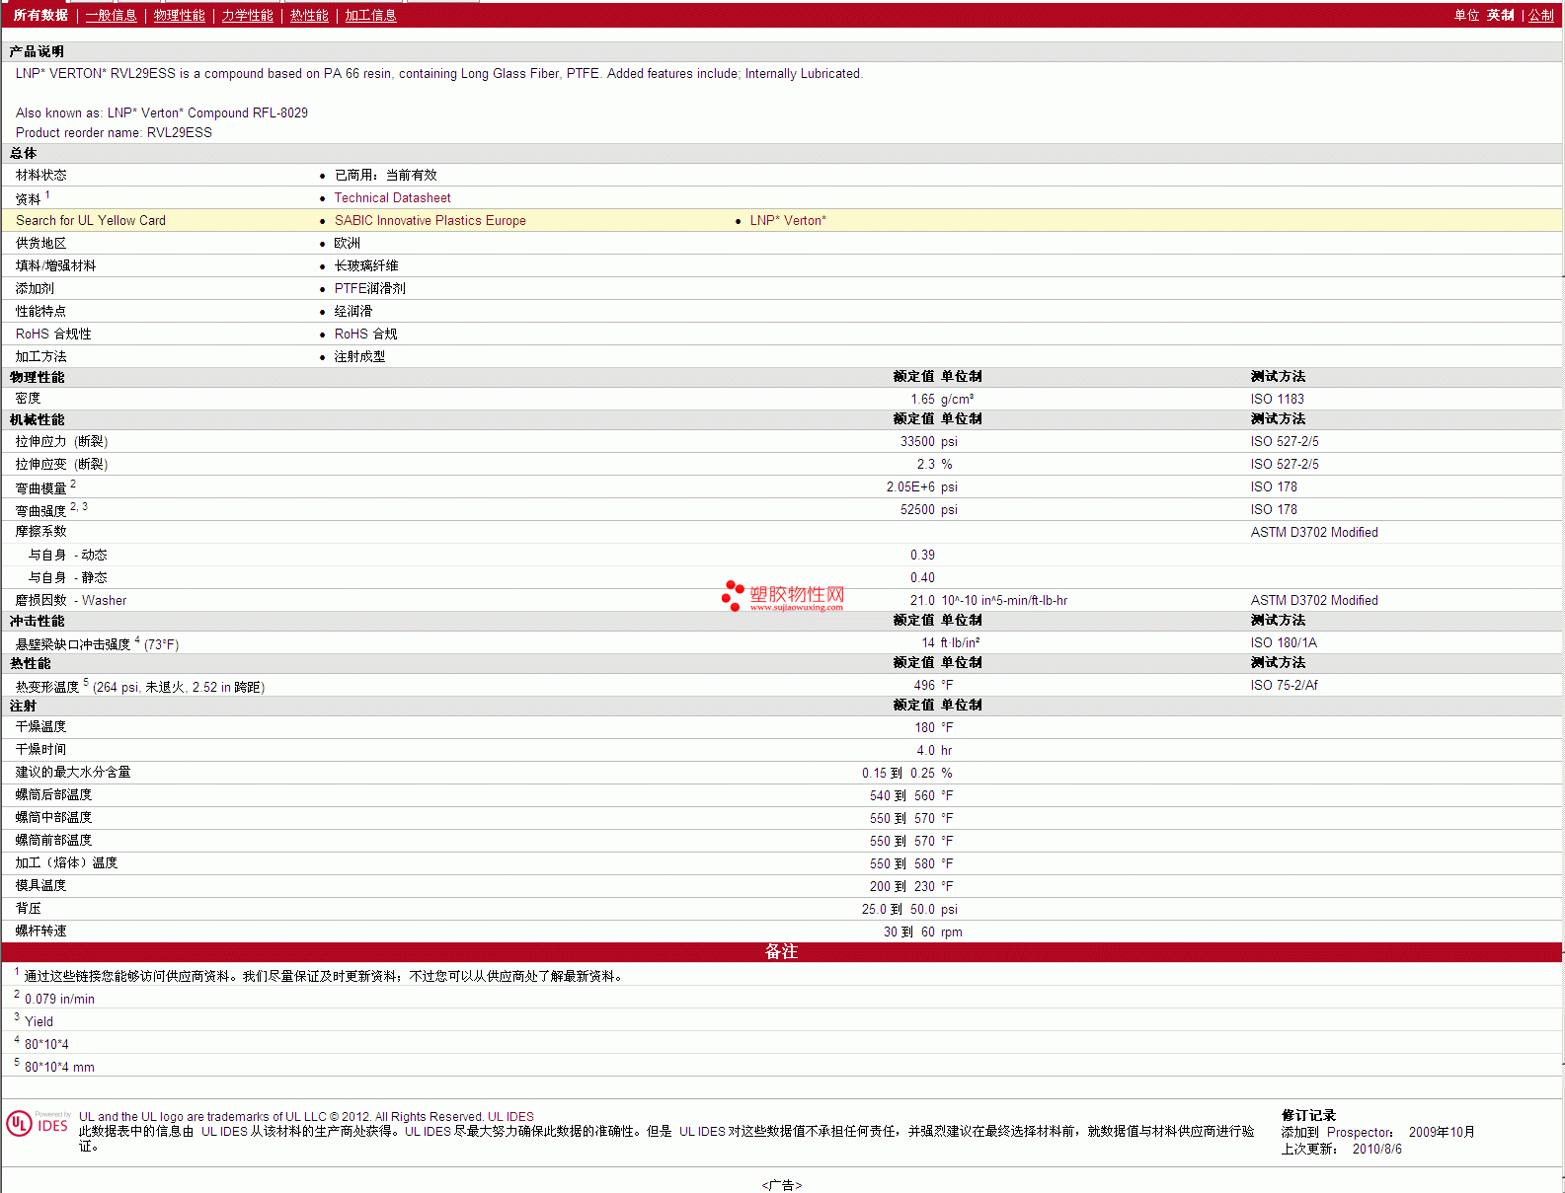Viewport: 1565px width, 1193px height.
Task: Click the PTFE润滑剂 additive entry
Action: pyautogui.click(x=369, y=288)
